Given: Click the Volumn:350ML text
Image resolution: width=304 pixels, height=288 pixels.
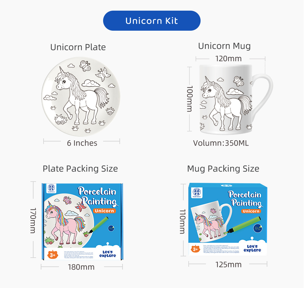Looking at the screenshot, I should coord(221,143).
